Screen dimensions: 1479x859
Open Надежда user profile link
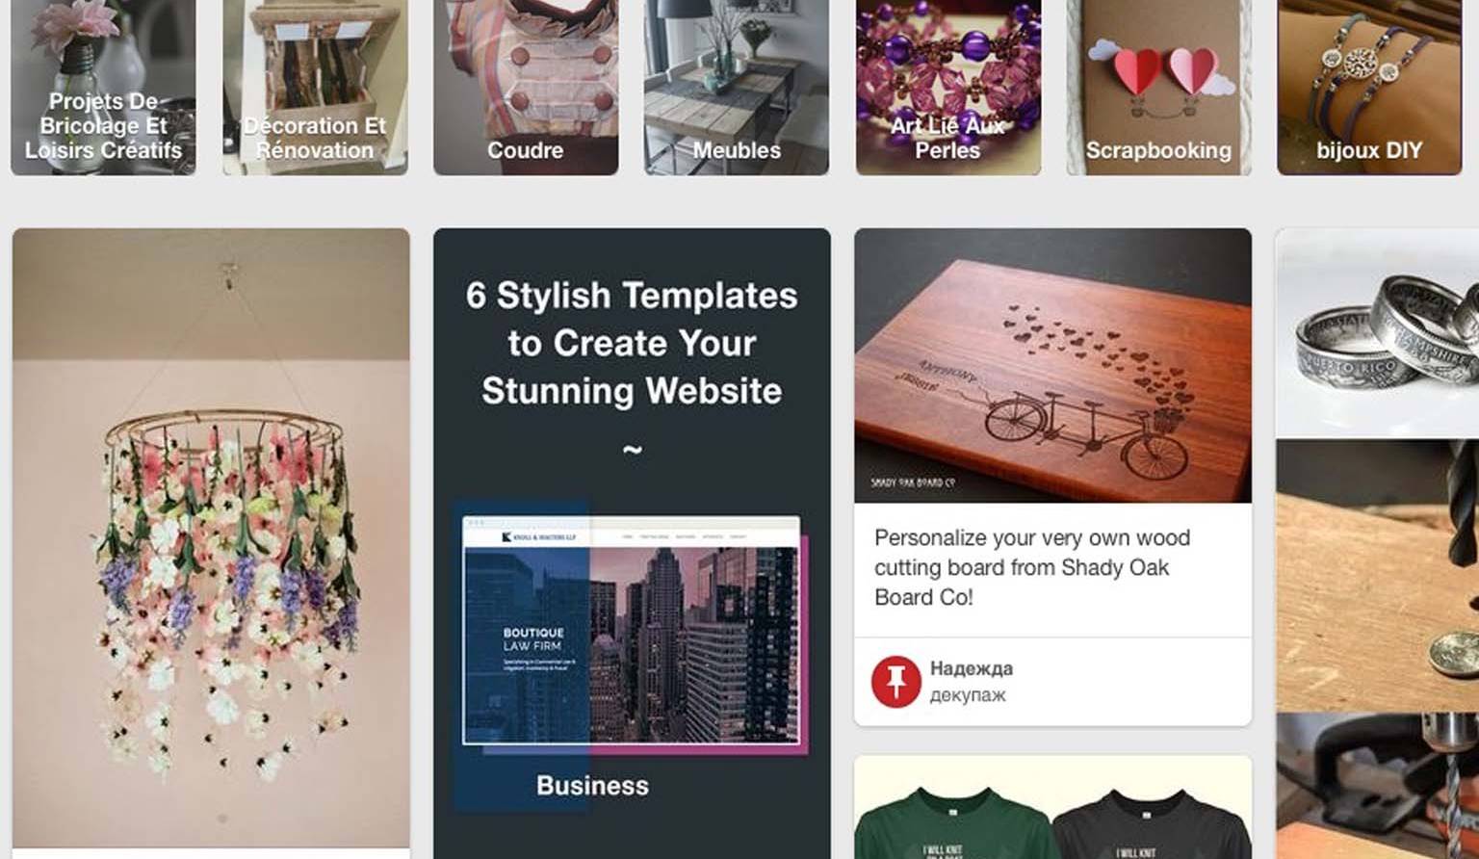pyautogui.click(x=971, y=668)
